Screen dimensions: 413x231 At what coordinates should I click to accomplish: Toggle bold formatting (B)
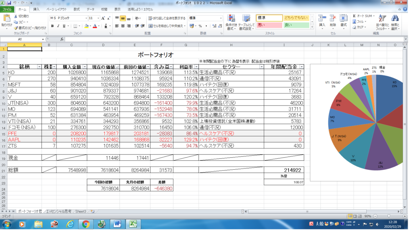pos(52,26)
